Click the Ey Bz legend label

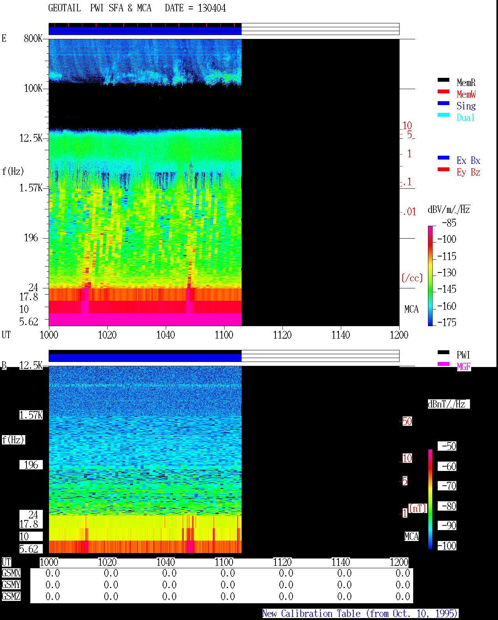pyautogui.click(x=468, y=172)
